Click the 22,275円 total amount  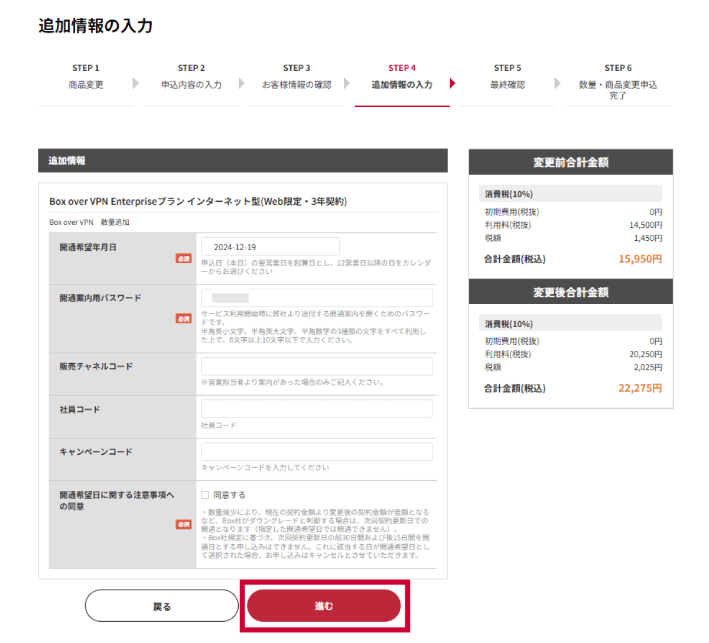(640, 389)
